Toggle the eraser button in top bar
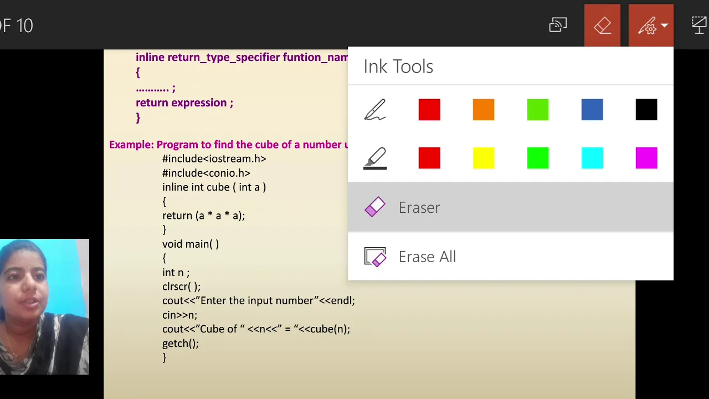Image resolution: width=709 pixels, height=399 pixels. pyautogui.click(x=602, y=25)
